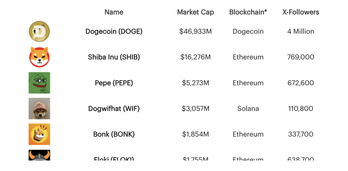The width and height of the screenshot is (348, 171).
Task: Click the Floki viking helmet icon
Action: click(x=39, y=155)
